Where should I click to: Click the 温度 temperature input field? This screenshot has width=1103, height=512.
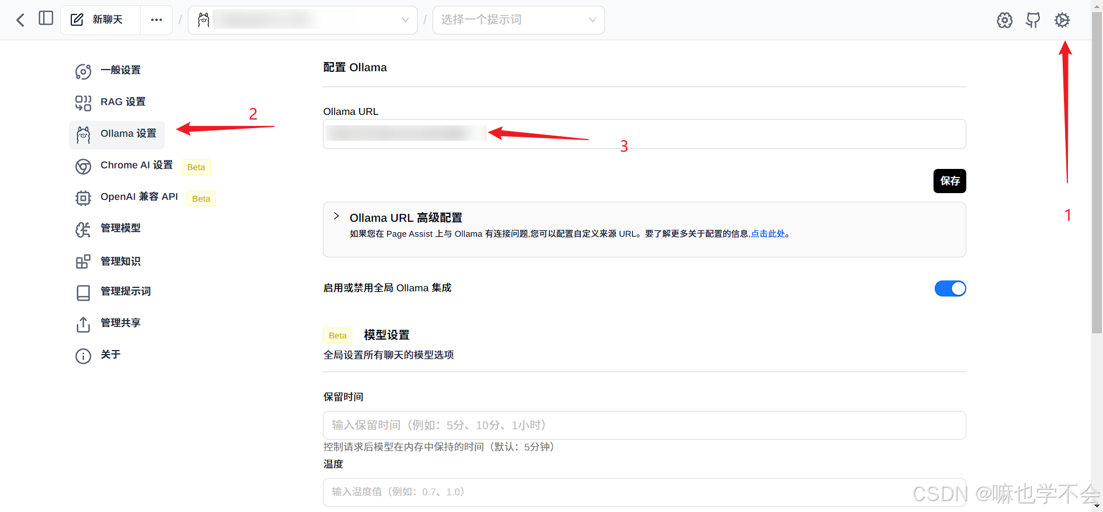[644, 492]
